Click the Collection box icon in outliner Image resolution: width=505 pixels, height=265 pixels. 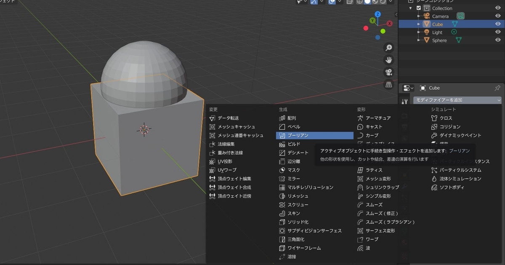(x=426, y=8)
